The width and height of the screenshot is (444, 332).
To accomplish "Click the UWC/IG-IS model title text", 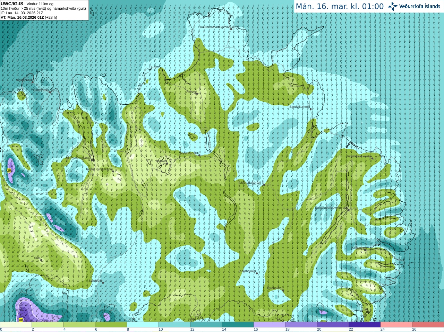I will point(12,3).
